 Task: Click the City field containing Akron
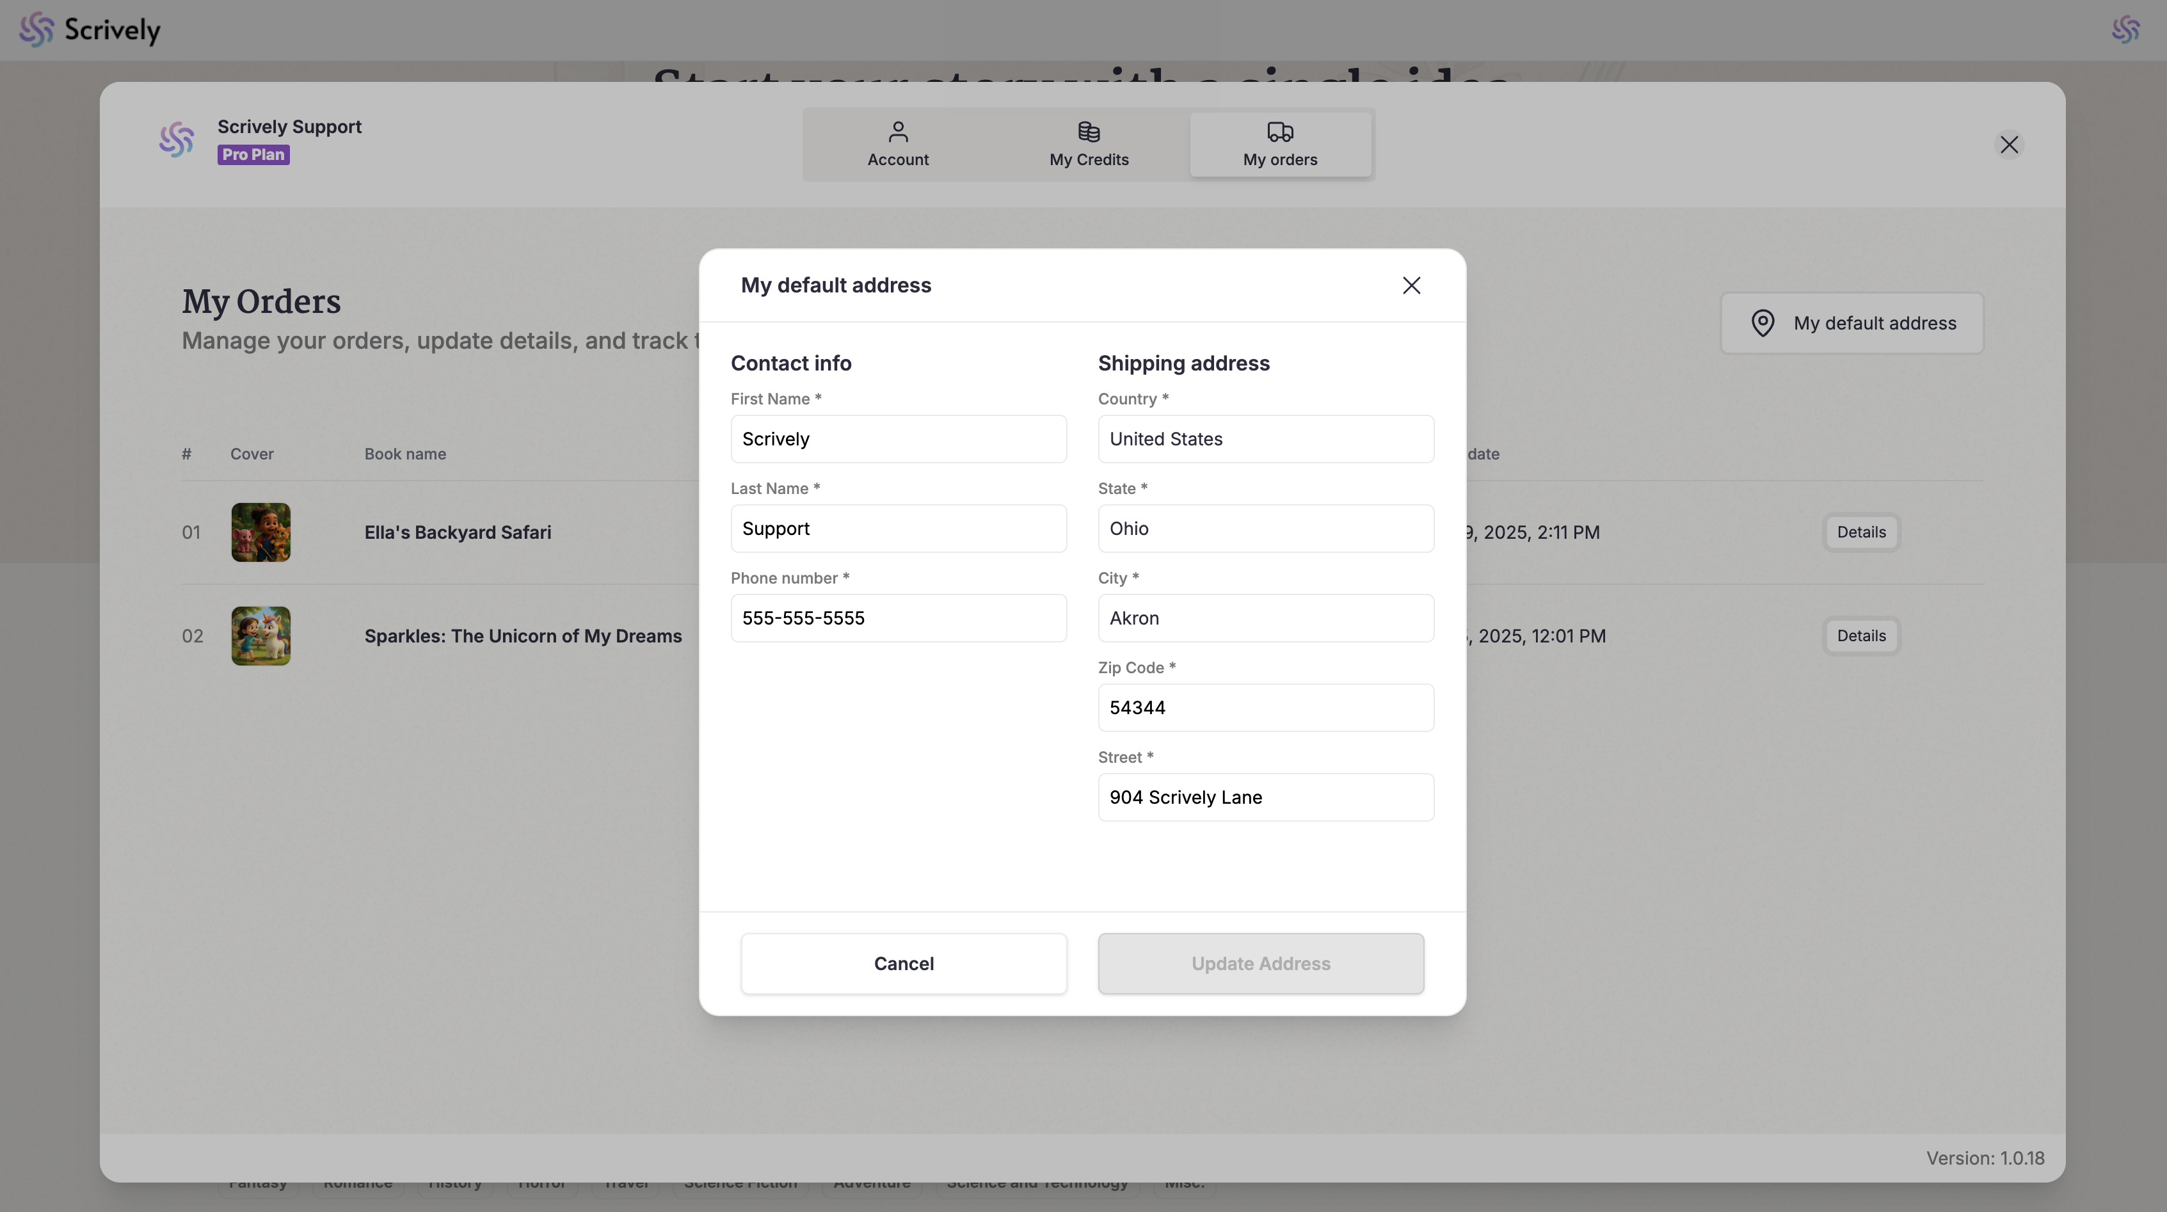[1265, 618]
